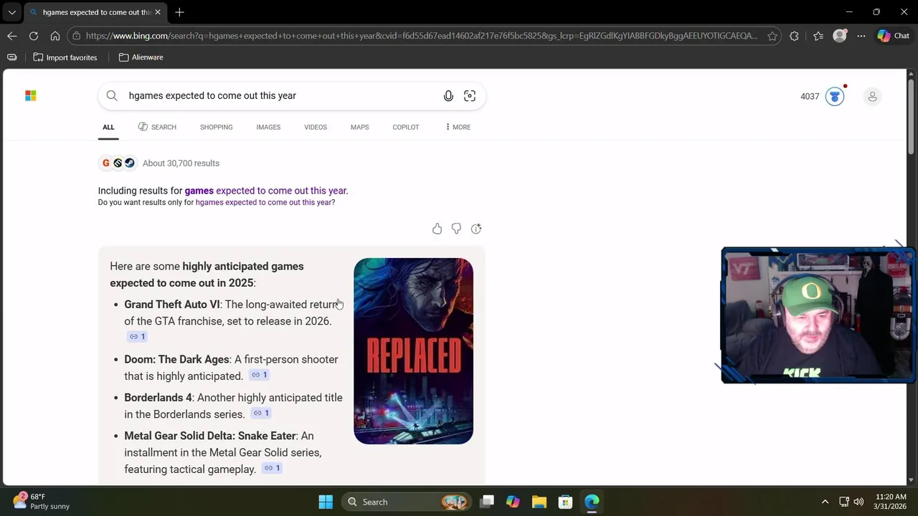
Task: Open Edge settings and more menu
Action: (861, 36)
